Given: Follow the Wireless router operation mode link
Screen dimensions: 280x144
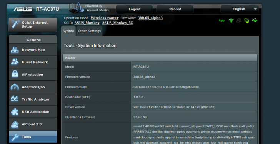Looking at the screenshot, I should (x=105, y=18).
